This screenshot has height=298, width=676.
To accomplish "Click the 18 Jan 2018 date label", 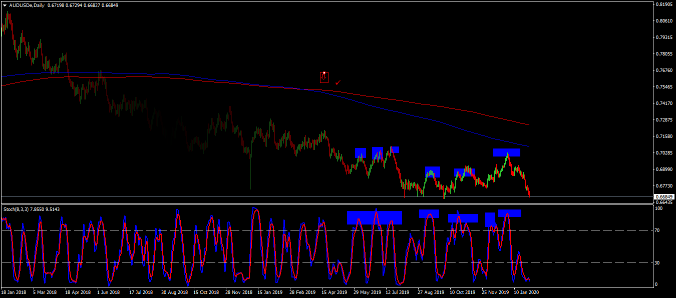I will [x=13, y=292].
